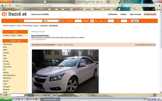Viewport: 162px width, 101px height.
Task: Click the Cena od price field
Action: click(x=111, y=21)
